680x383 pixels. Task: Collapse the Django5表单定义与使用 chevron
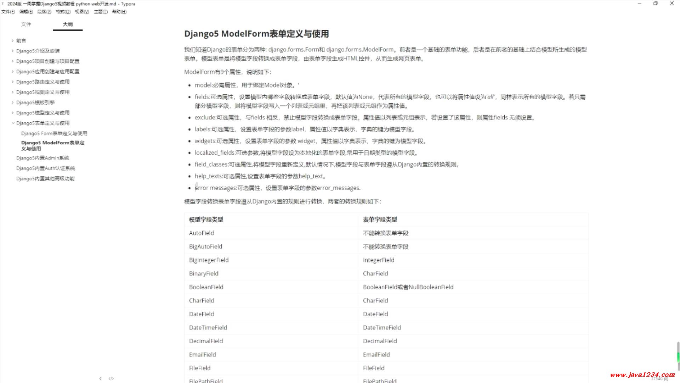[x=13, y=123]
